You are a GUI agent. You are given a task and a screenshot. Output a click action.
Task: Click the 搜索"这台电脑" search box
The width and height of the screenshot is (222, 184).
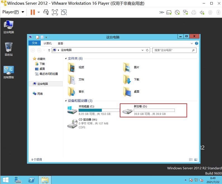(x=174, y=50)
